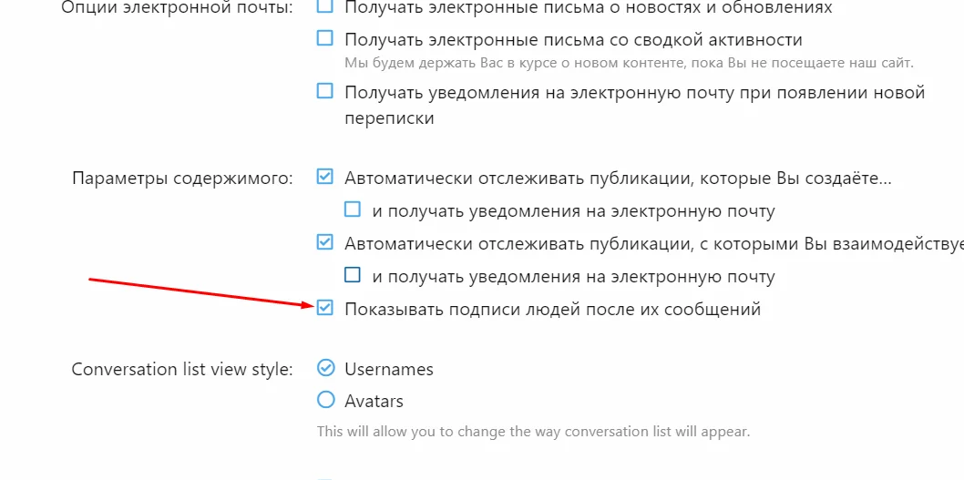This screenshot has height=480, width=964.
Task: Uncheck auto-watch for content you interact with
Action: [325, 242]
